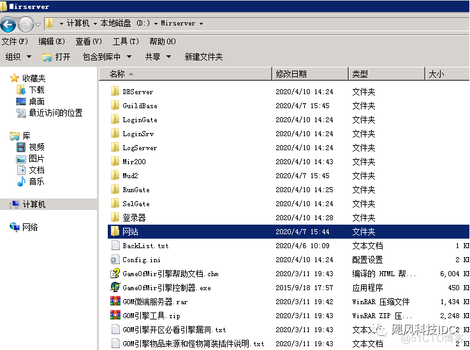Select the LoginSrv folder icon
Image resolution: width=470 pixels, height=350 pixels.
point(115,134)
